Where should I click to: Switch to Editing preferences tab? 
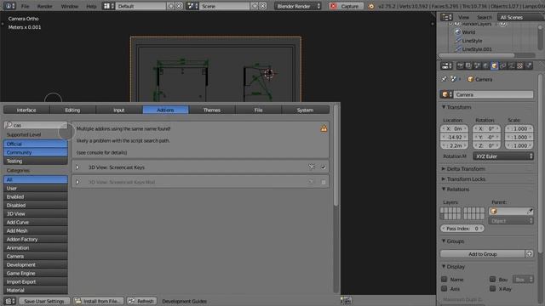tap(72, 110)
